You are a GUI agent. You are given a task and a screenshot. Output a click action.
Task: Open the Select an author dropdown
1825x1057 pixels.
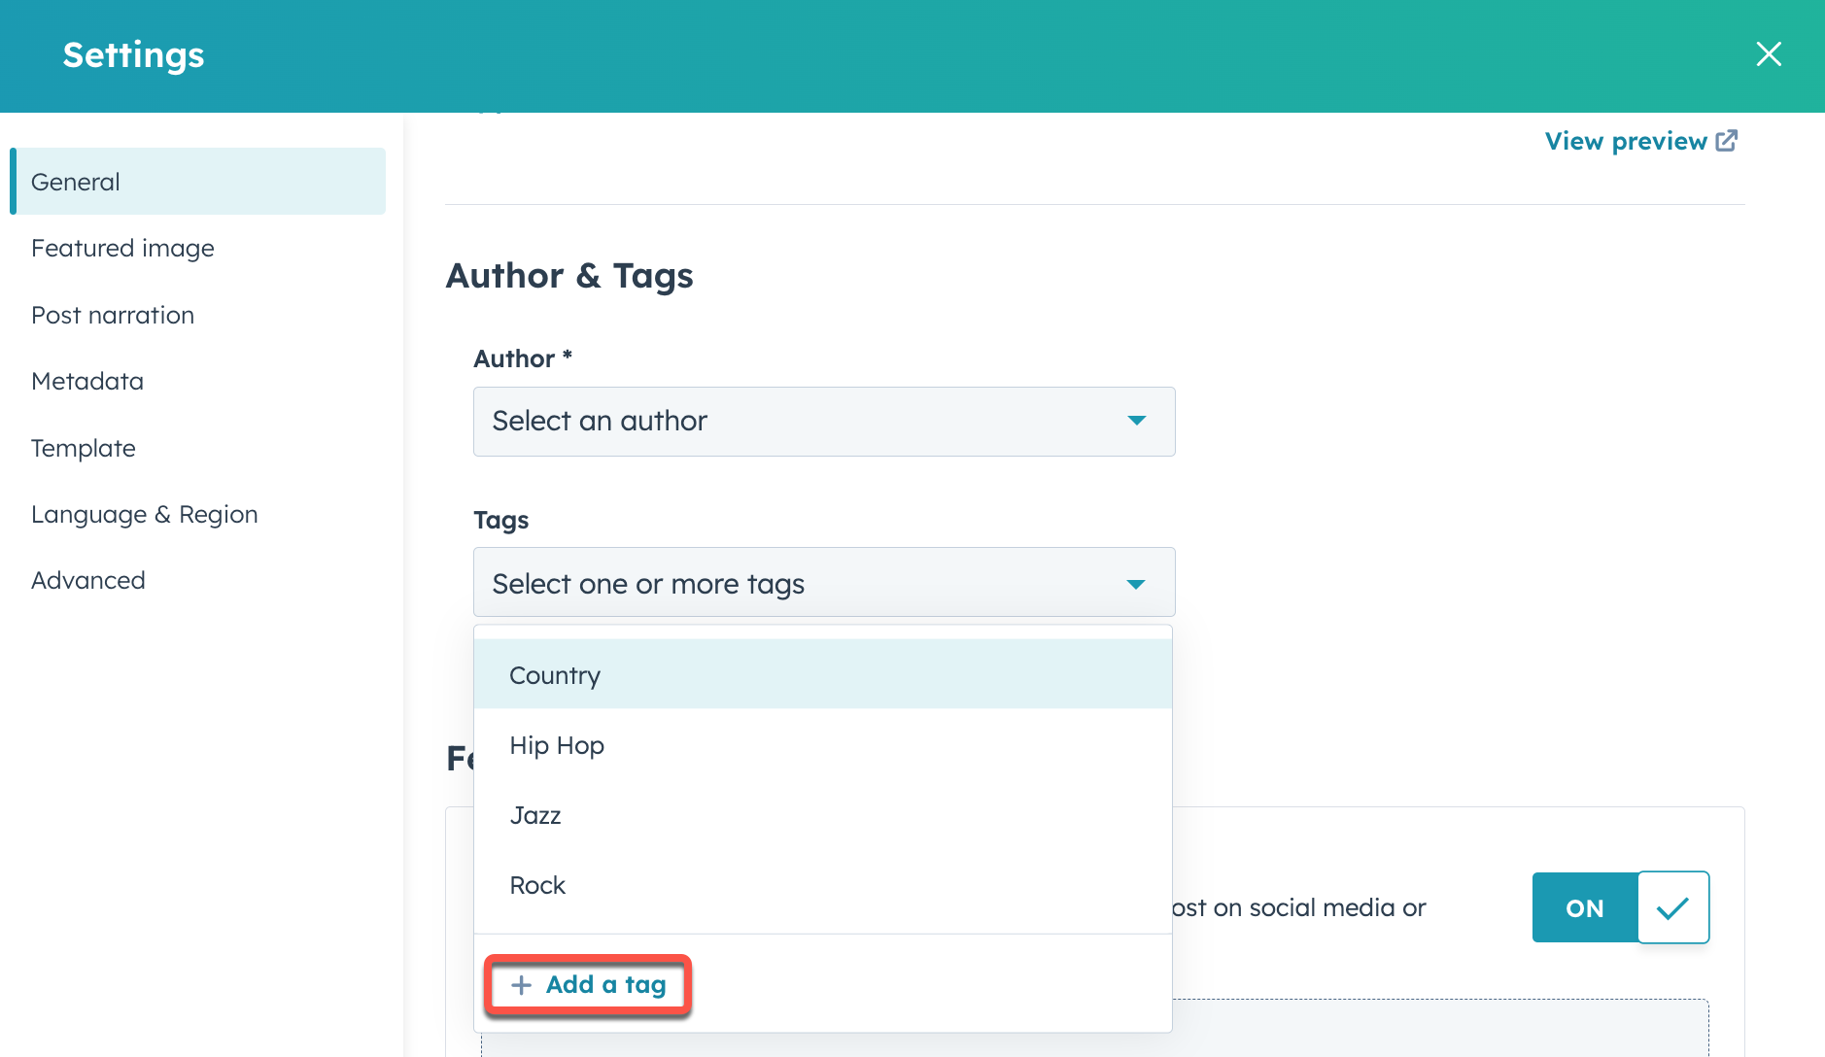point(823,421)
